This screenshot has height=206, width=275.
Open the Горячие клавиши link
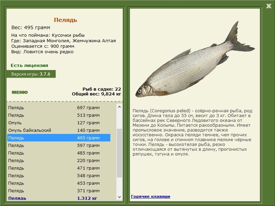click(151, 196)
